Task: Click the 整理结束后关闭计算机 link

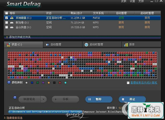Action: tap(144, 83)
